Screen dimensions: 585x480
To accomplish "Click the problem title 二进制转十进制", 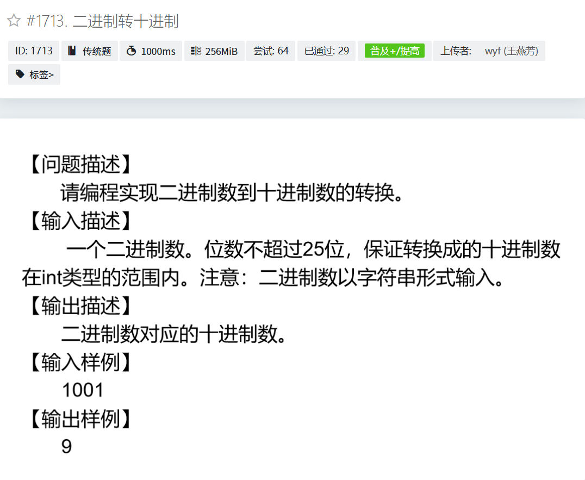I will [125, 22].
